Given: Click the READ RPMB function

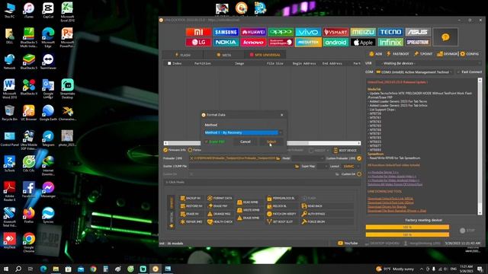Looking at the screenshot, I should pos(248,202).
